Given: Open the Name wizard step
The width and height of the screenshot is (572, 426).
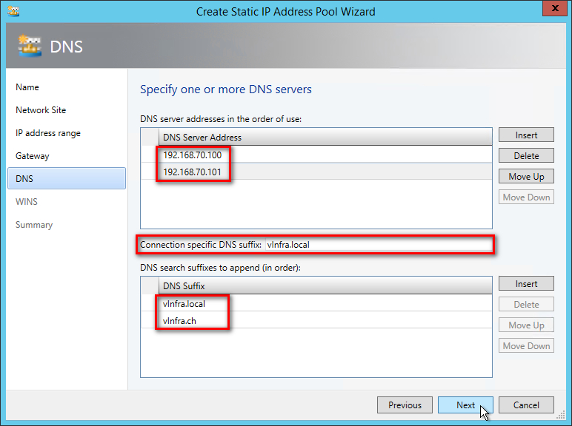Looking at the screenshot, I should tap(27, 87).
